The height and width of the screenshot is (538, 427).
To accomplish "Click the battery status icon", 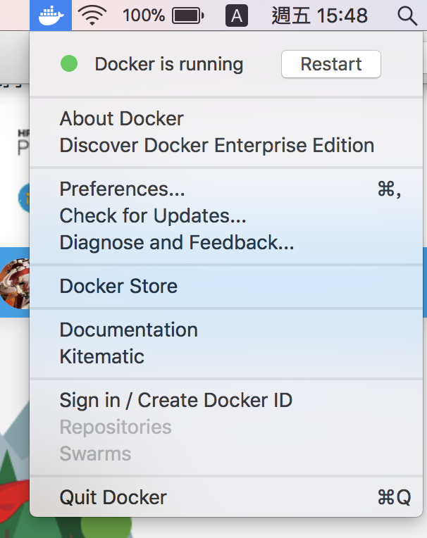I will click(x=188, y=15).
